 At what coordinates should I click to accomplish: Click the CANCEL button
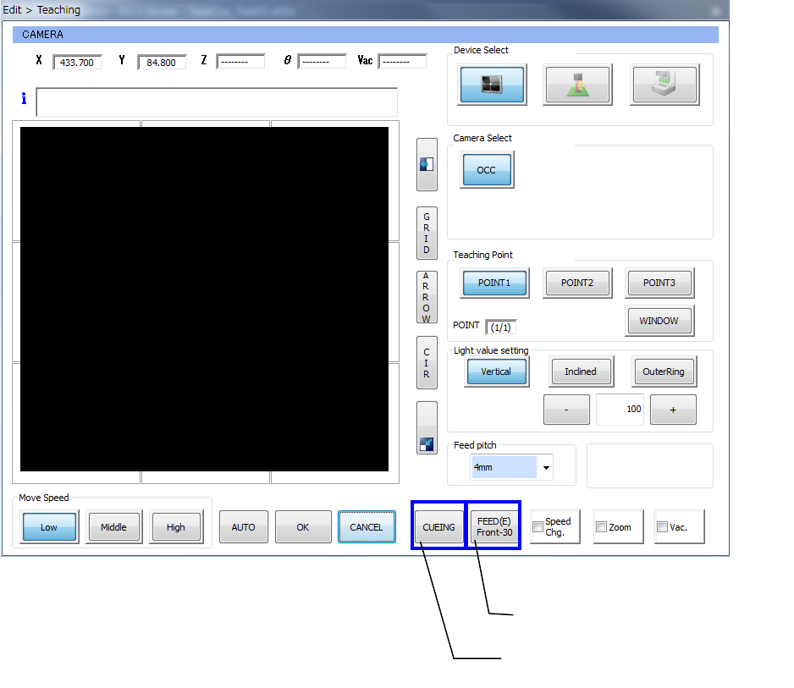pyautogui.click(x=367, y=527)
